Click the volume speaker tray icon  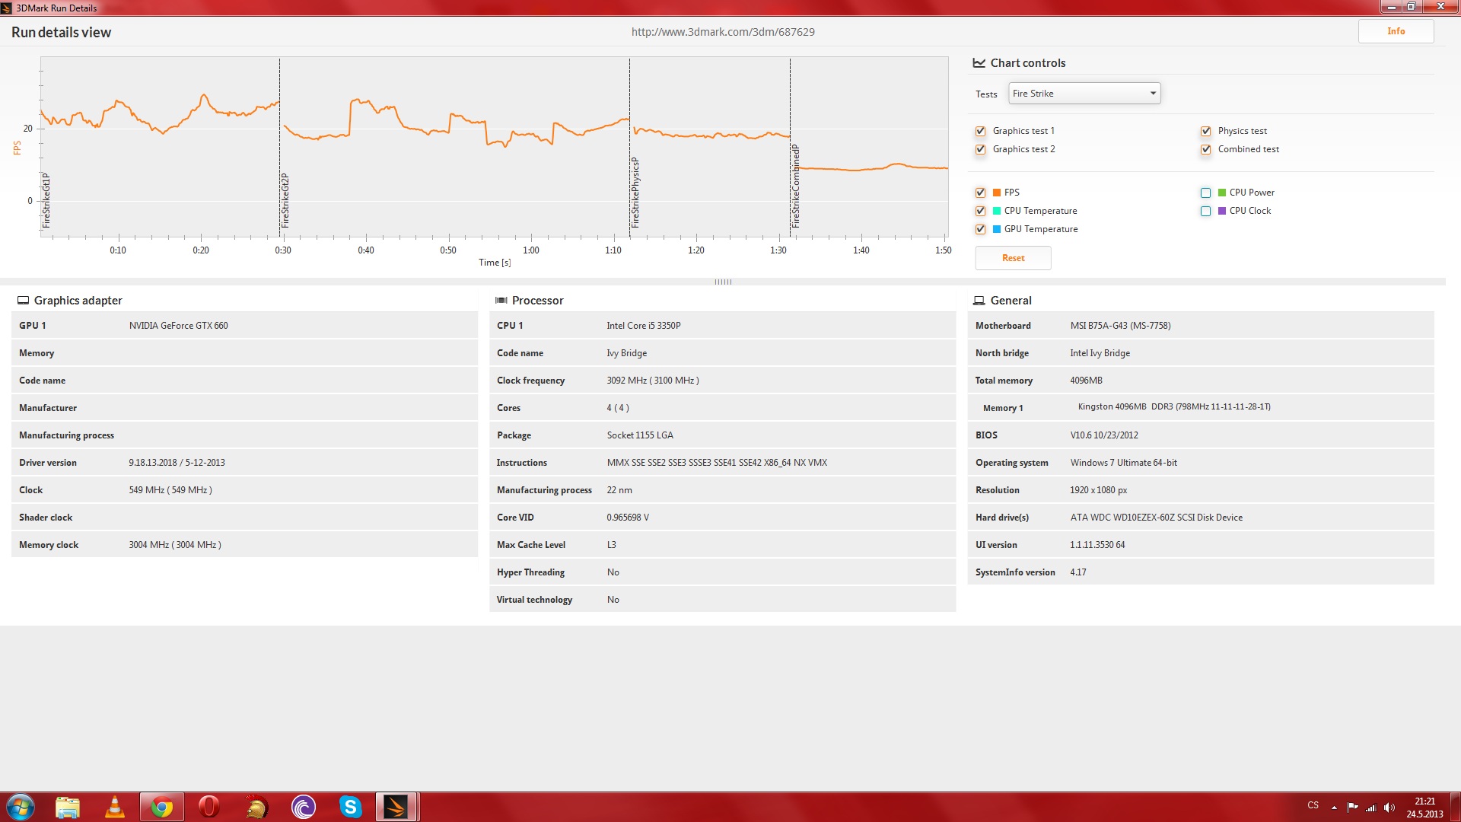click(x=1389, y=807)
